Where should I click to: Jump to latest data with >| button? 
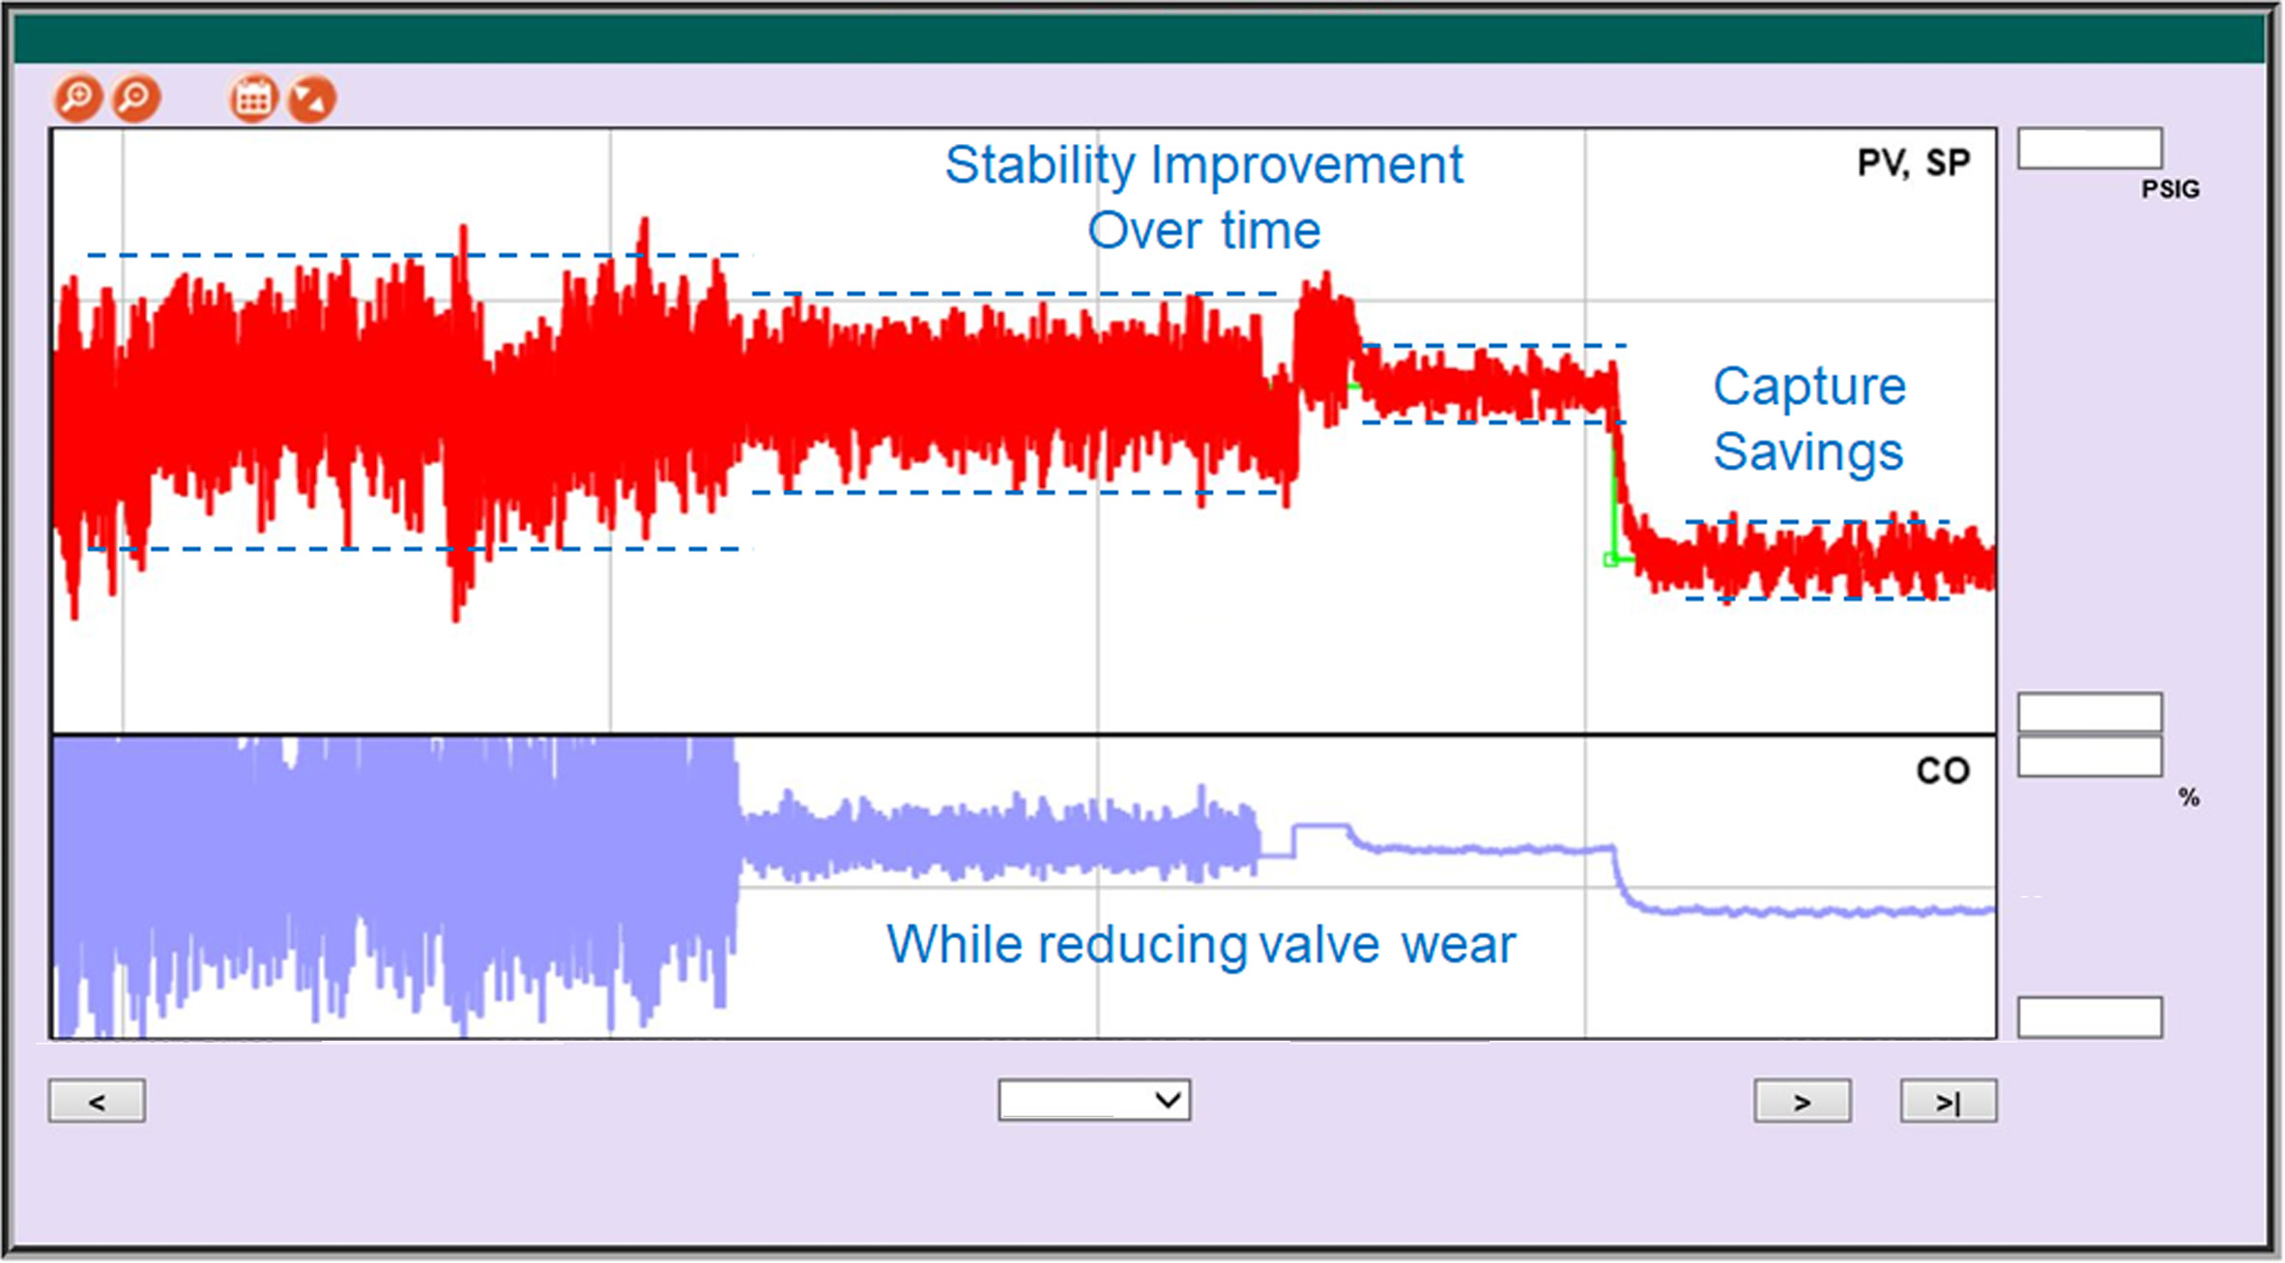pos(1948,1102)
